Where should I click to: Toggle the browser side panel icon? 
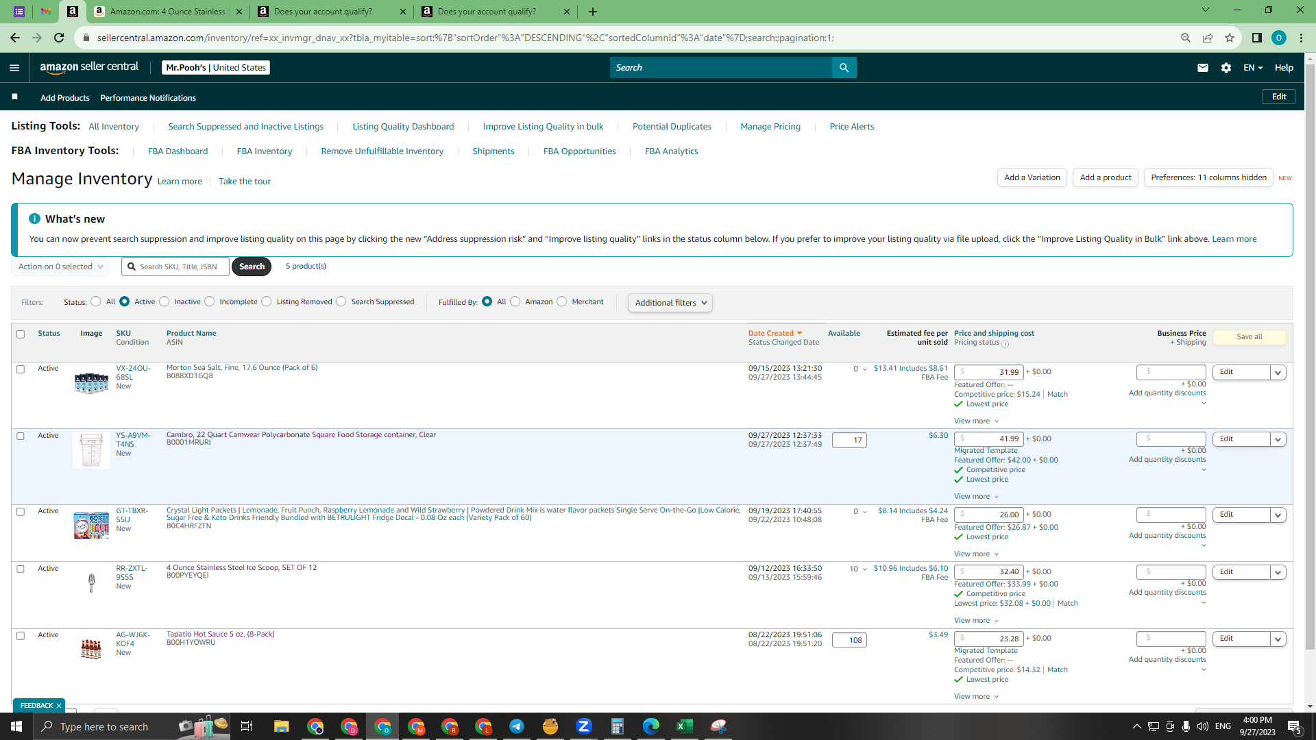1256,38
